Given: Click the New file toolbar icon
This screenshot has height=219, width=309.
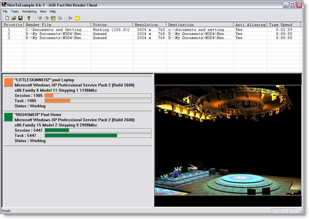Looking at the screenshot, I should pos(7,18).
